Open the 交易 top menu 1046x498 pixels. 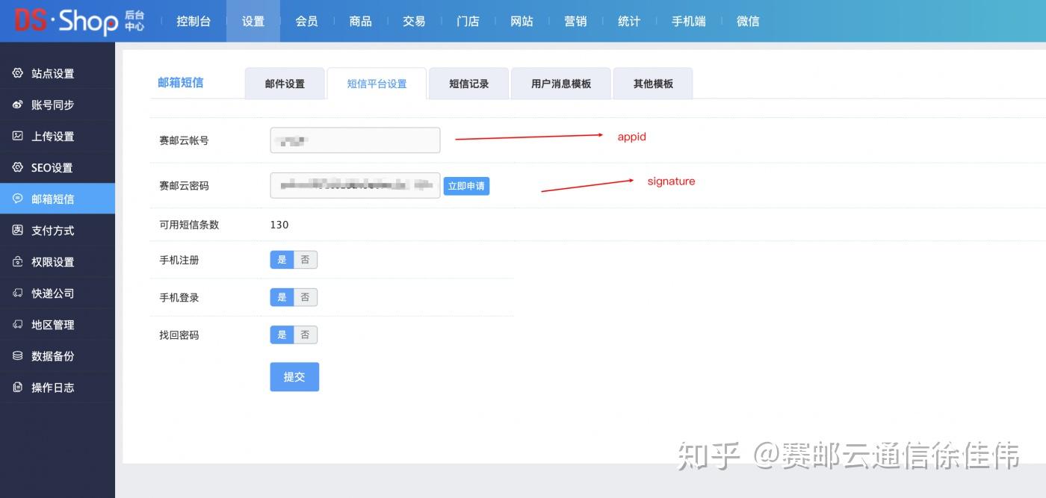[414, 21]
